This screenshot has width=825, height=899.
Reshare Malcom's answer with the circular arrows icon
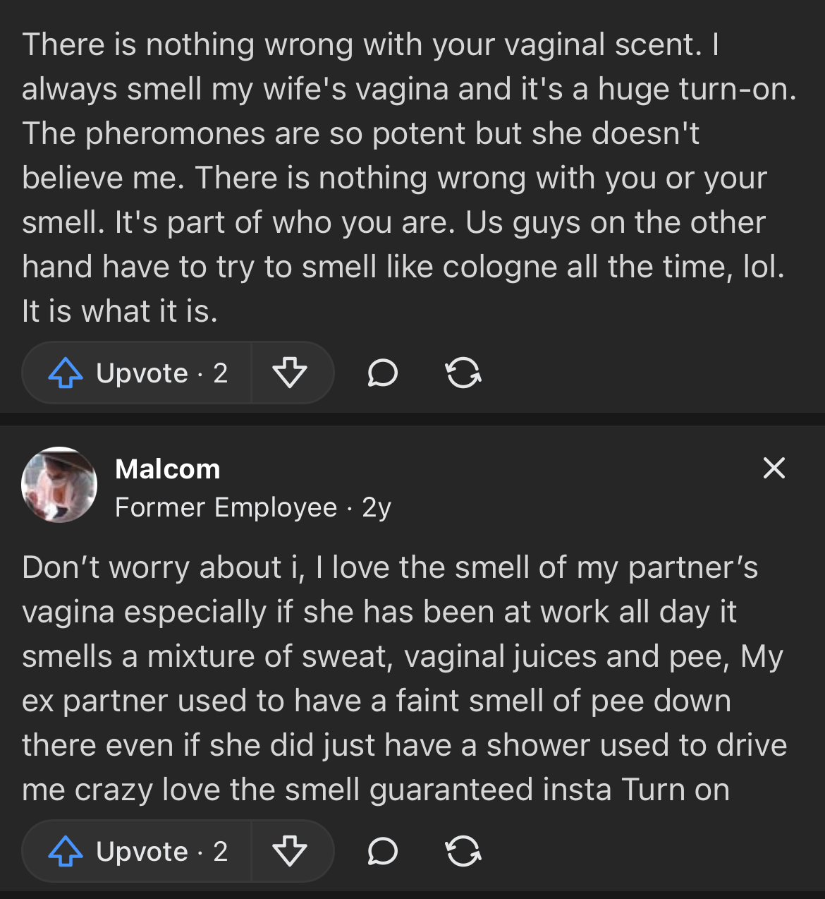(x=463, y=851)
